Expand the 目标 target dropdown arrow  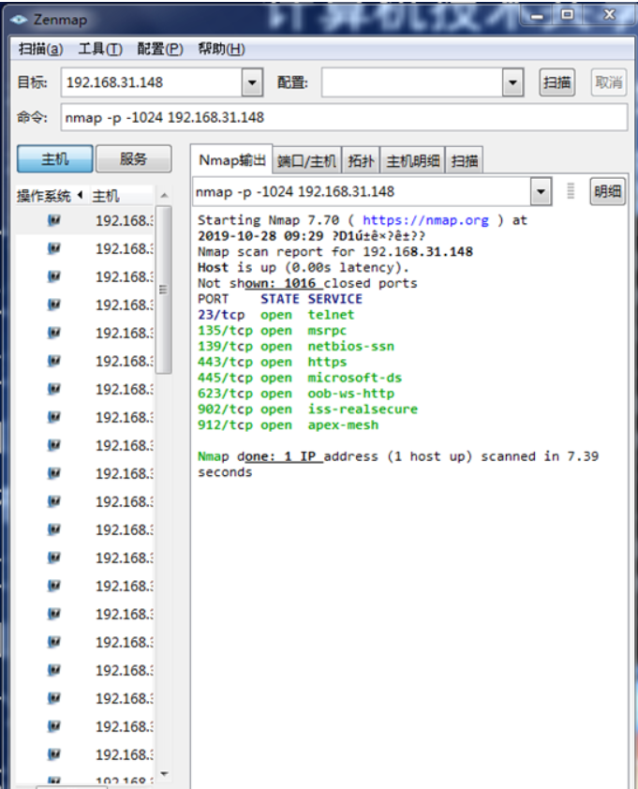[x=252, y=82]
